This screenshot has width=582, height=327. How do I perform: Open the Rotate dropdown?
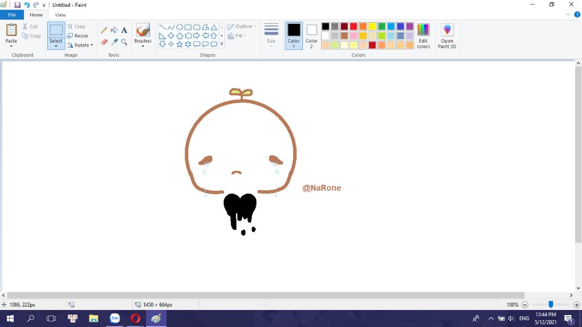click(x=80, y=45)
